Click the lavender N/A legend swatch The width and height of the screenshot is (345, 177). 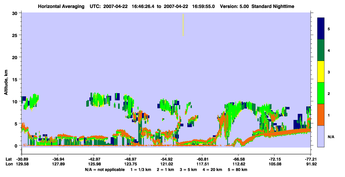tap(321, 136)
